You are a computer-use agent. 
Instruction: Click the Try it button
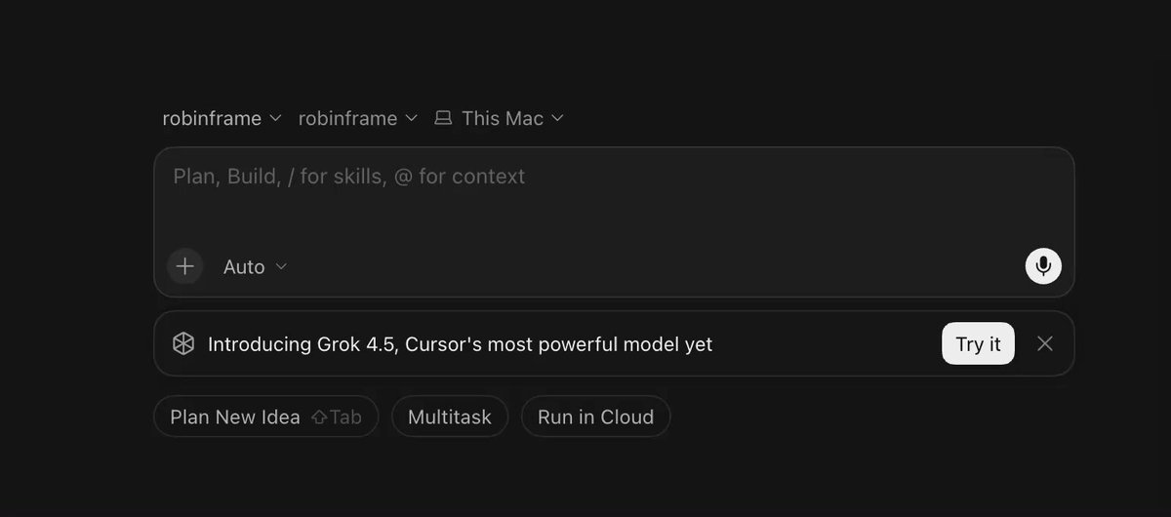click(978, 344)
